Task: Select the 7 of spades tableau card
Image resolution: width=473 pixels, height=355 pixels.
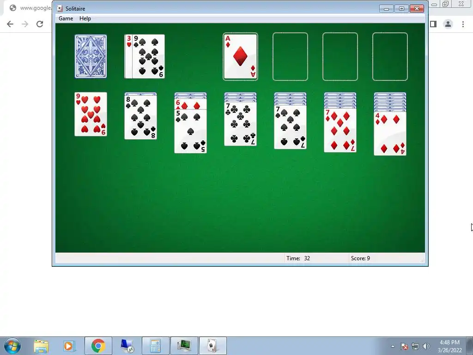Action: tap(290, 127)
